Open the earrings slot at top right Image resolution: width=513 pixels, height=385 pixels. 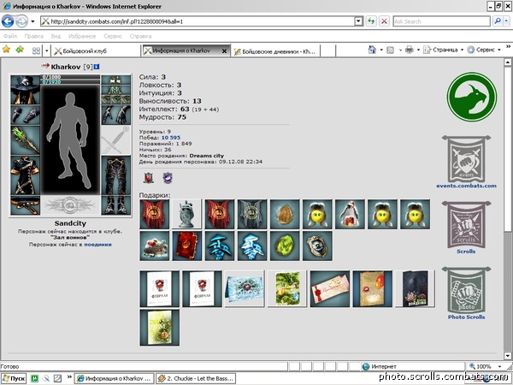click(115, 80)
